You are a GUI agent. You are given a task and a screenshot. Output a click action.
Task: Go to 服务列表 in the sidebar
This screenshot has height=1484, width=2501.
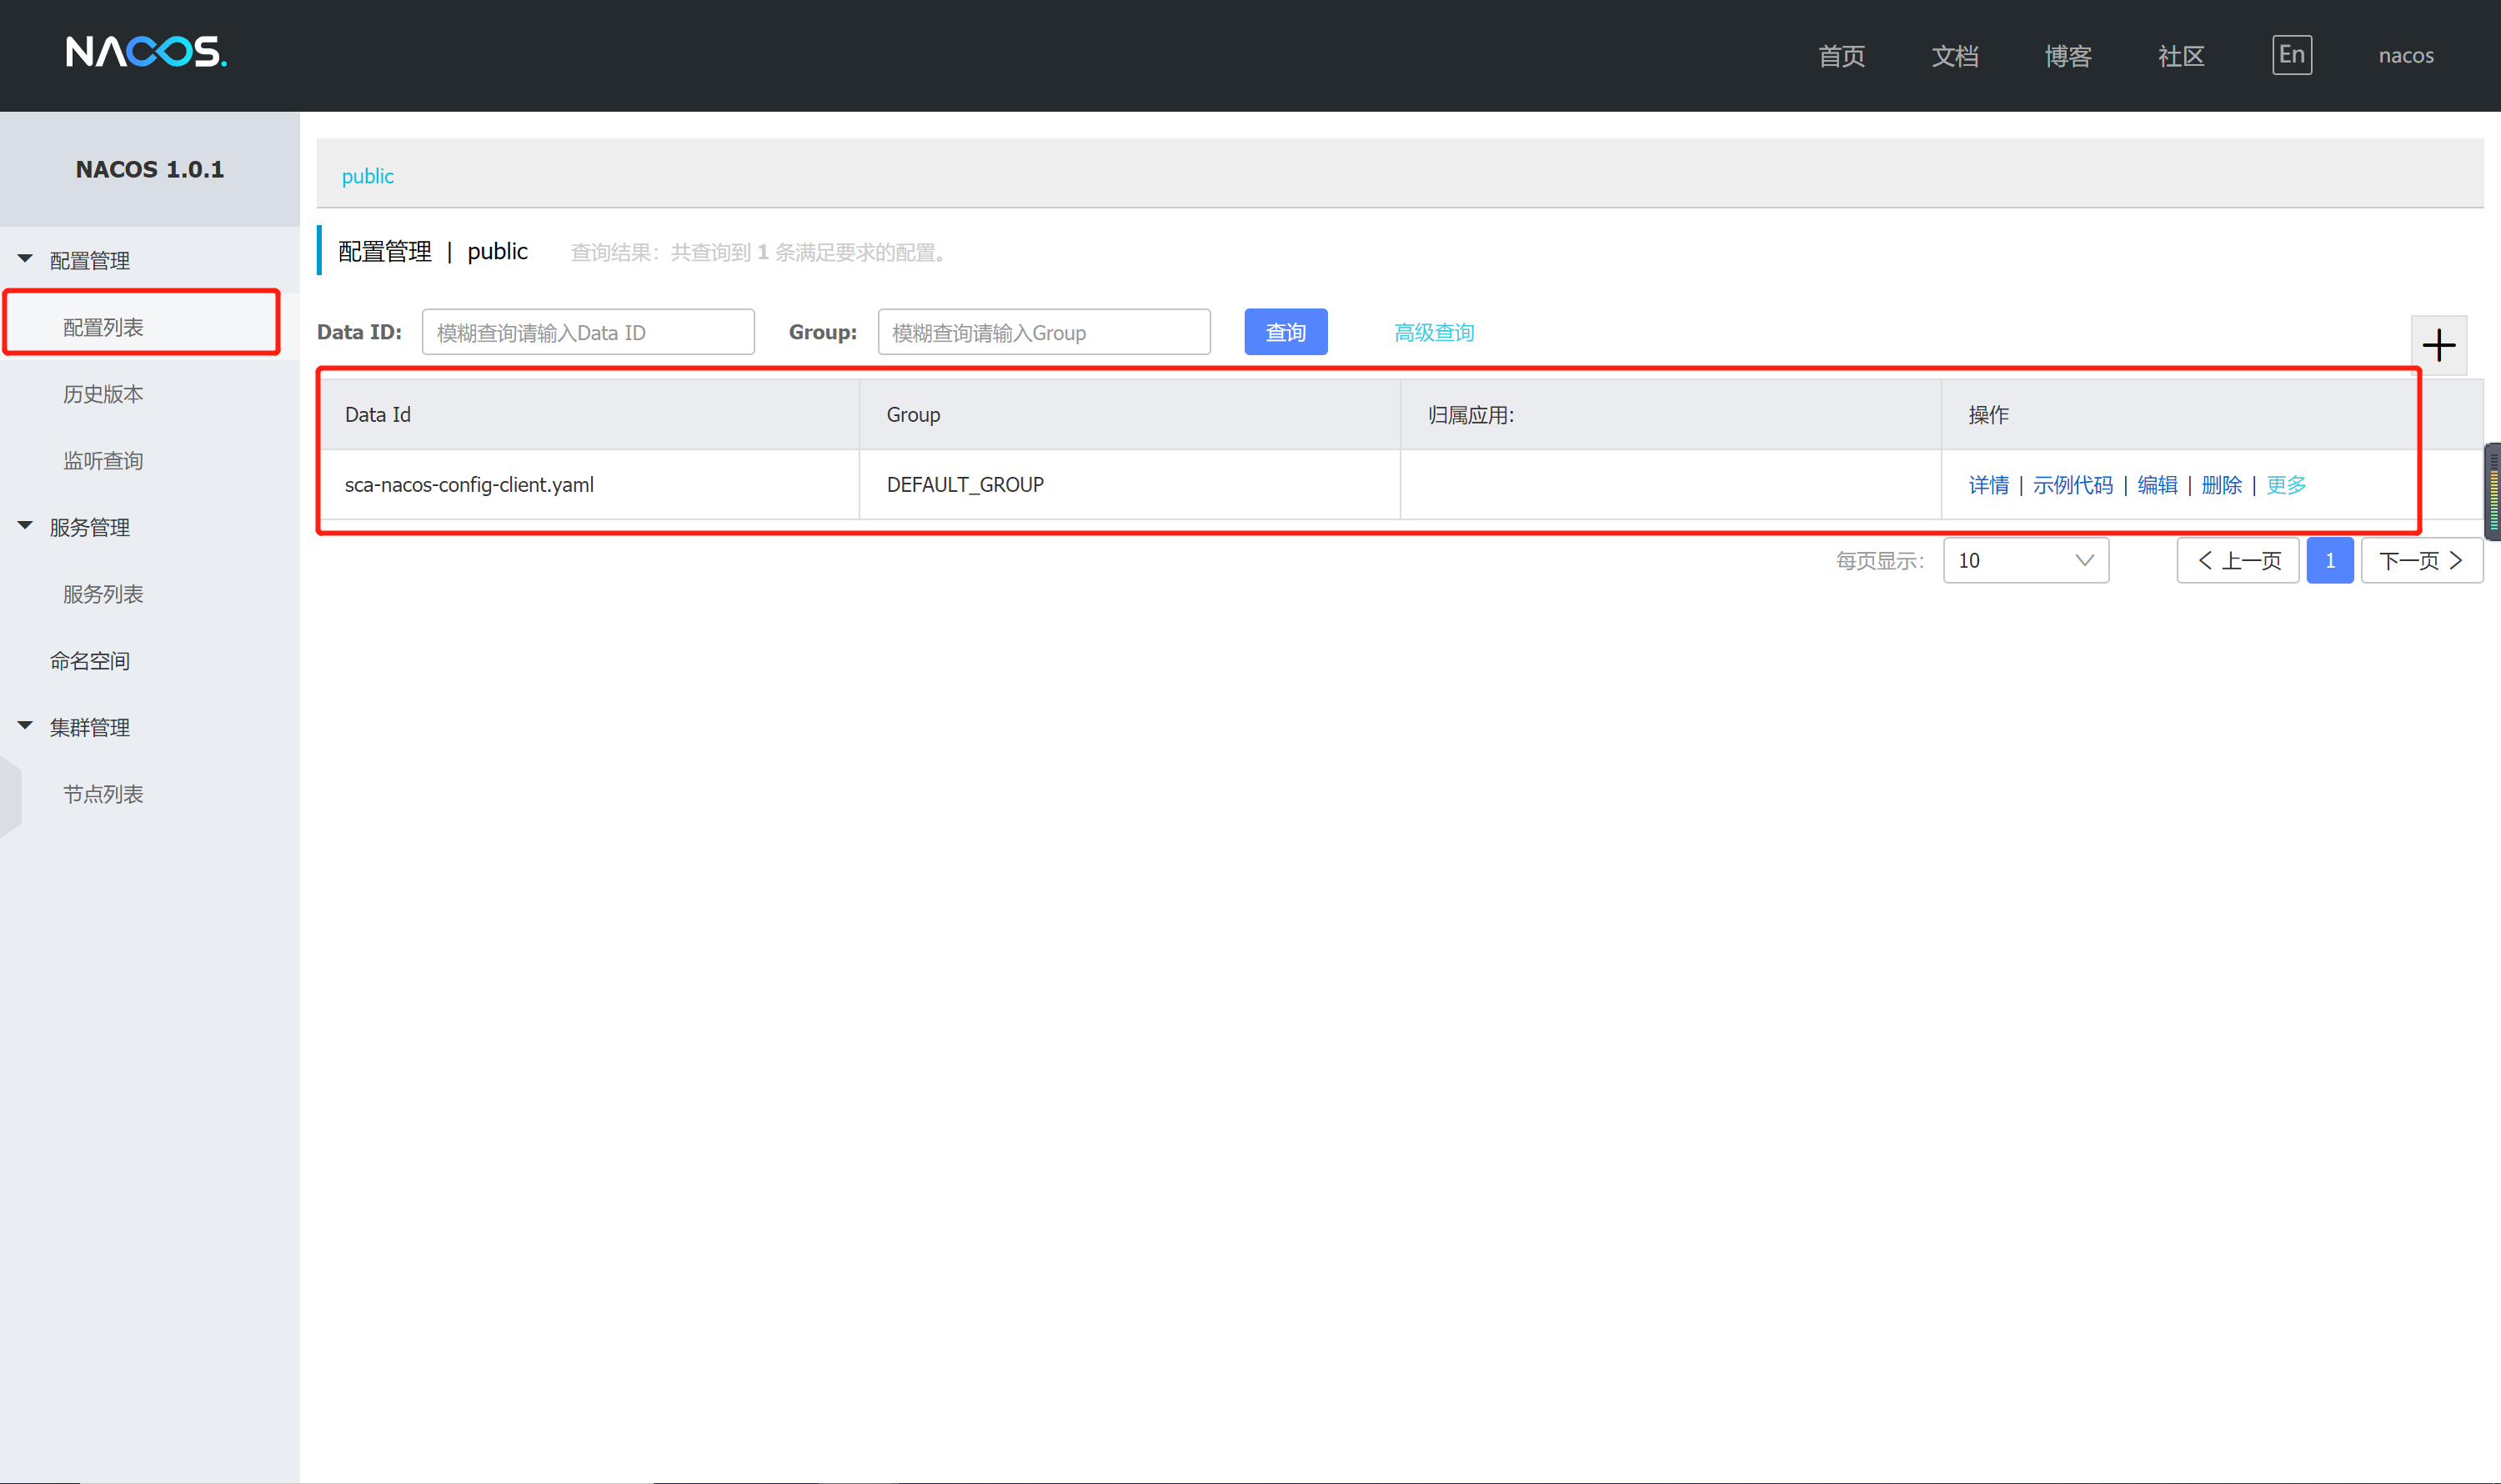point(103,594)
